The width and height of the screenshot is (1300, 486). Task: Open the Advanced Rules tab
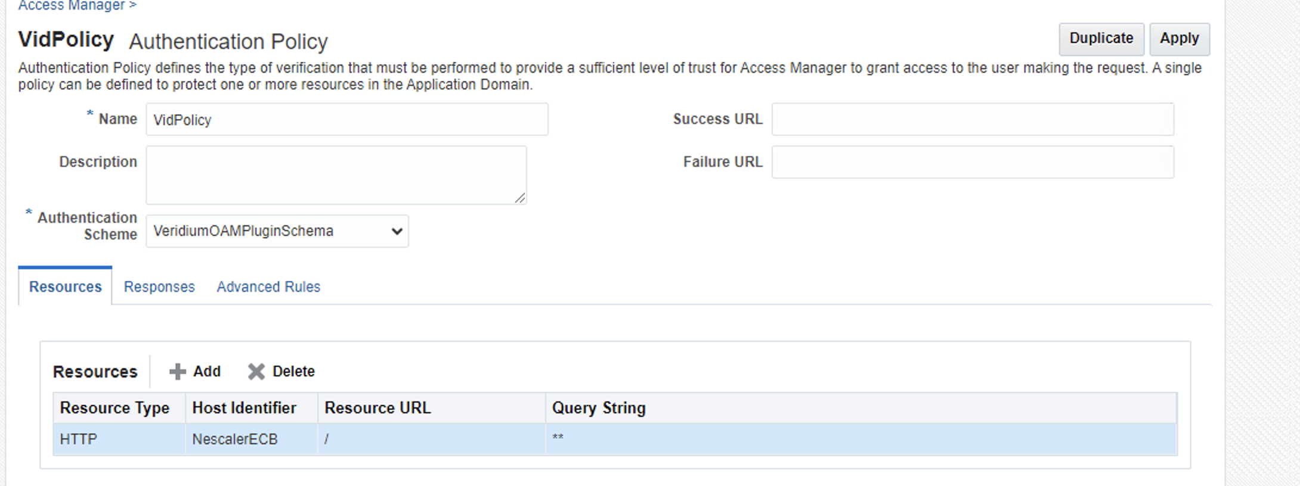click(x=268, y=287)
